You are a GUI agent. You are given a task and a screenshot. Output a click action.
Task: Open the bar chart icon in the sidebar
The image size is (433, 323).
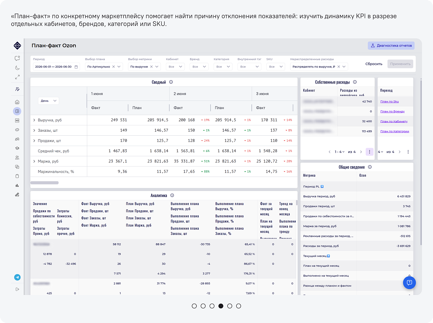(17, 186)
